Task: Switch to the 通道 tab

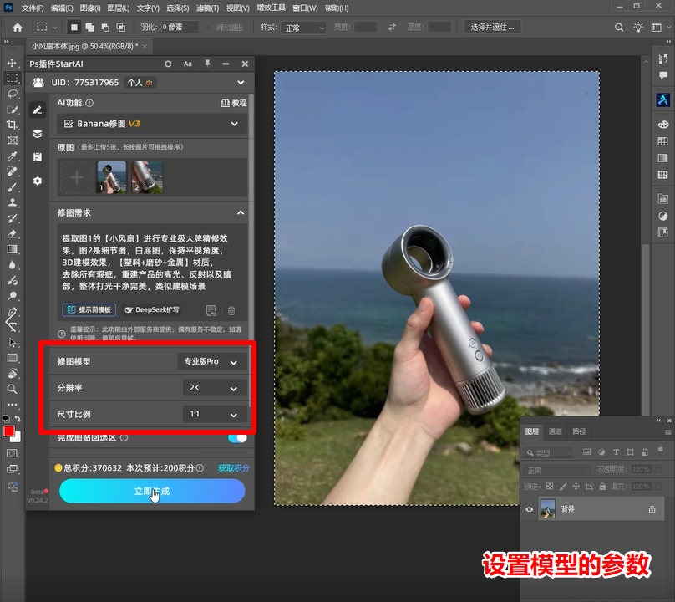Action: 555,431
